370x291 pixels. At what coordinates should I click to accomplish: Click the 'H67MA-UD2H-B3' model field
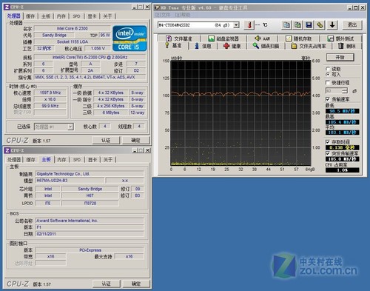(x=70, y=181)
